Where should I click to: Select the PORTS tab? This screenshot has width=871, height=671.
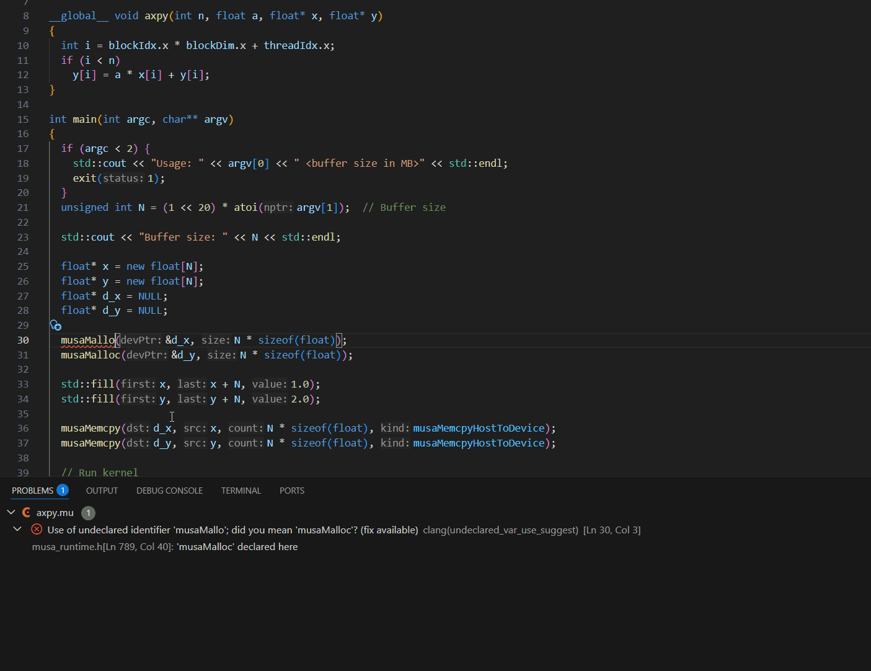tap(292, 491)
